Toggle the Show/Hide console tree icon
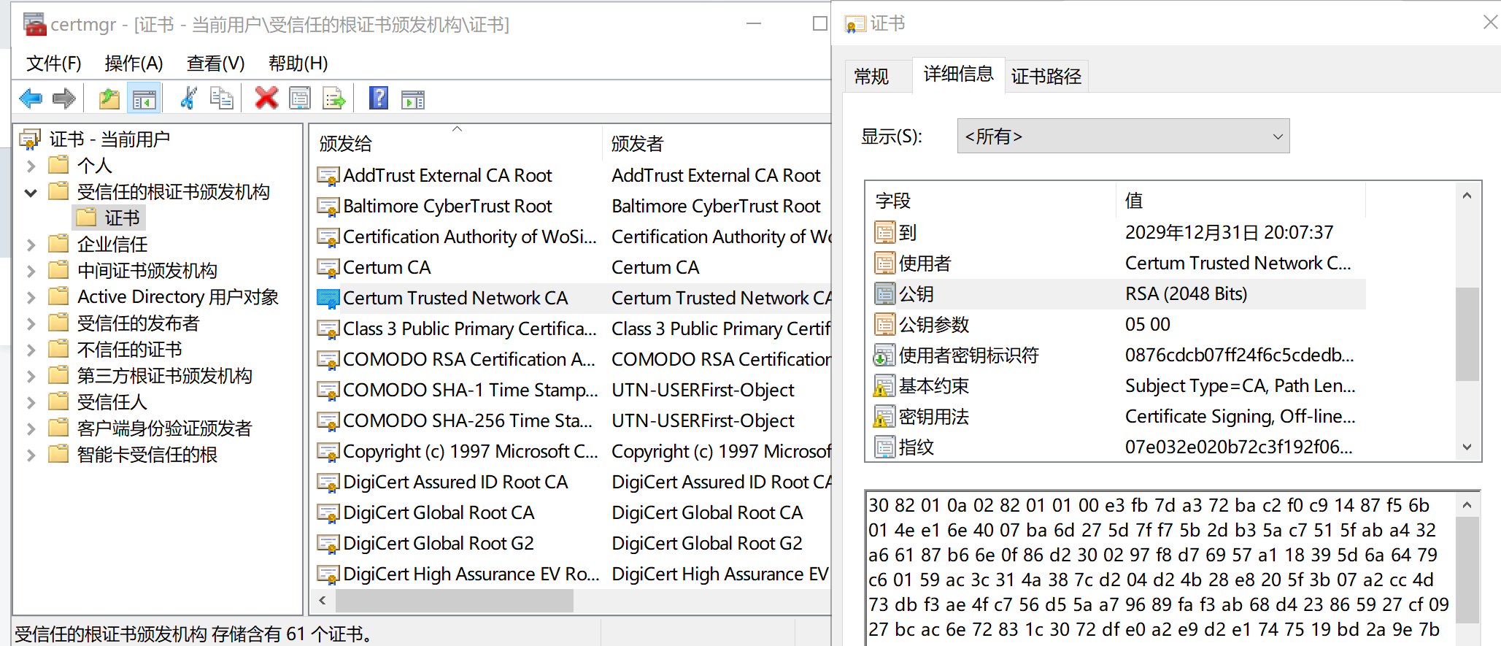This screenshot has width=1501, height=646. [x=144, y=98]
